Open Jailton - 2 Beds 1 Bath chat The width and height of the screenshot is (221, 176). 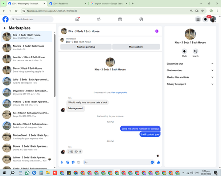click(27, 159)
